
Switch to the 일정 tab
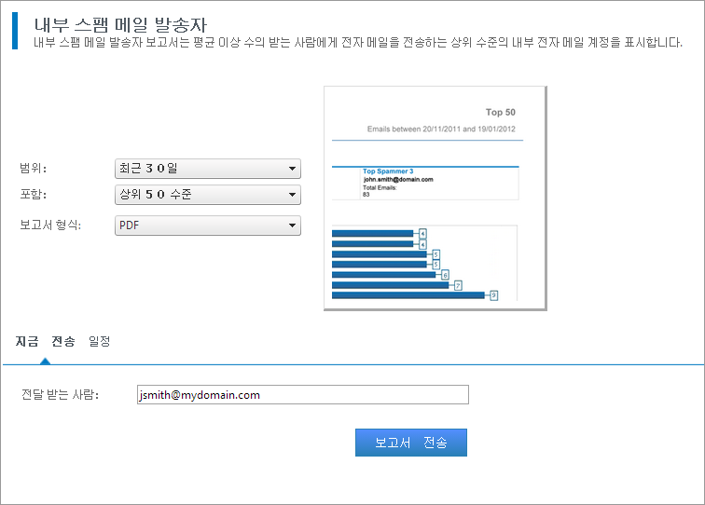99,341
